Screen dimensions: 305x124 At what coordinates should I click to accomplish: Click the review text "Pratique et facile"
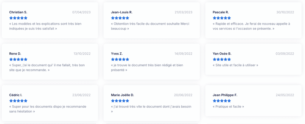(228, 107)
